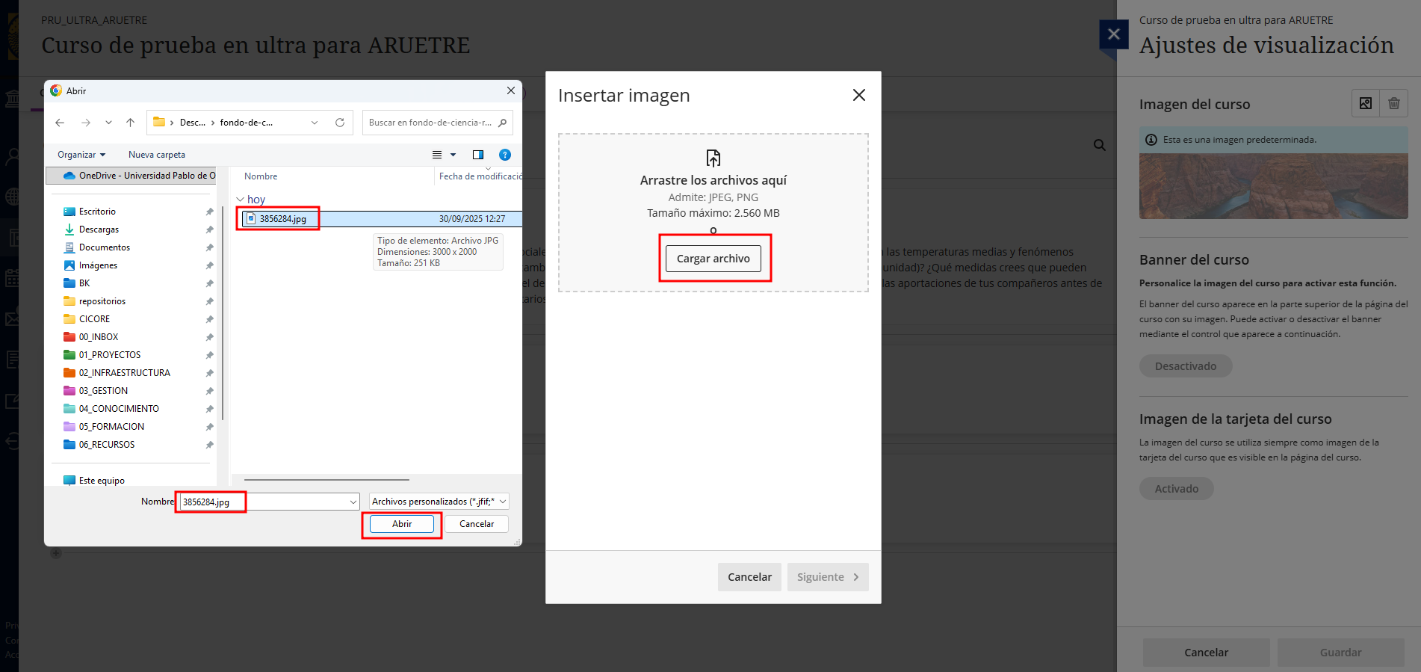This screenshot has width=1421, height=672.
Task: Expand the Nombre filename dropdown arrow
Action: point(353,502)
